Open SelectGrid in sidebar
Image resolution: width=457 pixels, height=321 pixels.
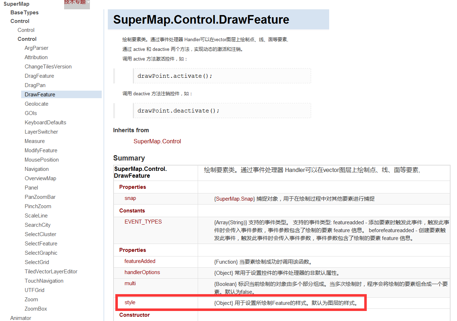[x=37, y=262]
